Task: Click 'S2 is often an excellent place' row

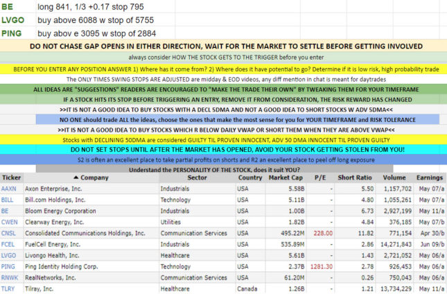Action: [x=223, y=159]
